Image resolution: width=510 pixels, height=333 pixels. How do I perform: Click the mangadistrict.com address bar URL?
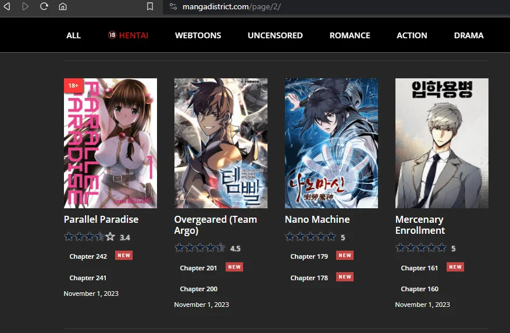click(231, 6)
